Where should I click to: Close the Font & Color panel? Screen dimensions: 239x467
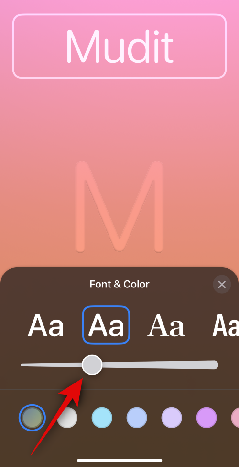coord(222,285)
